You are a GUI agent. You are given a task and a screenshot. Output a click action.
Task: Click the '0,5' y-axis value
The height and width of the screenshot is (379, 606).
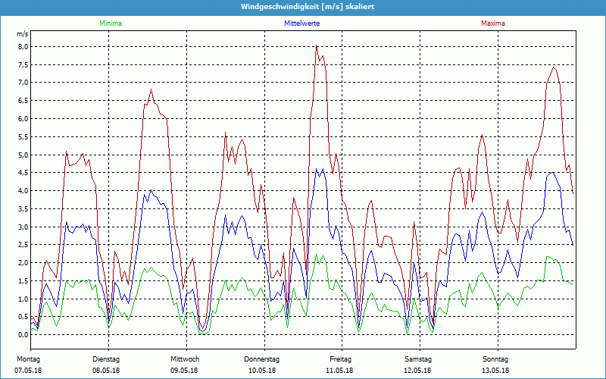pos(23,317)
